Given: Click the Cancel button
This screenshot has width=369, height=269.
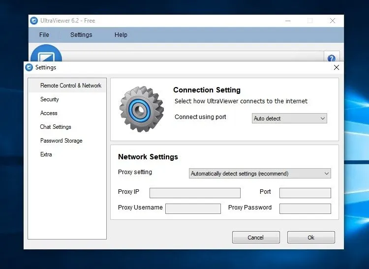Looking at the screenshot, I should coord(256,237).
